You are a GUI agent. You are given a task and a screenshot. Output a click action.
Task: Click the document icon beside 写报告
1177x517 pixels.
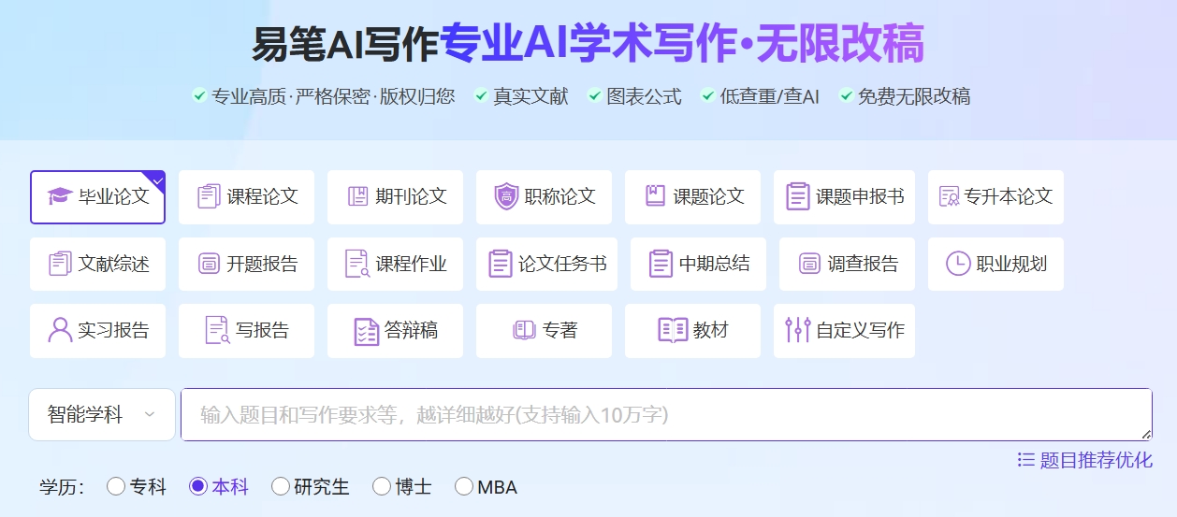pos(217,330)
